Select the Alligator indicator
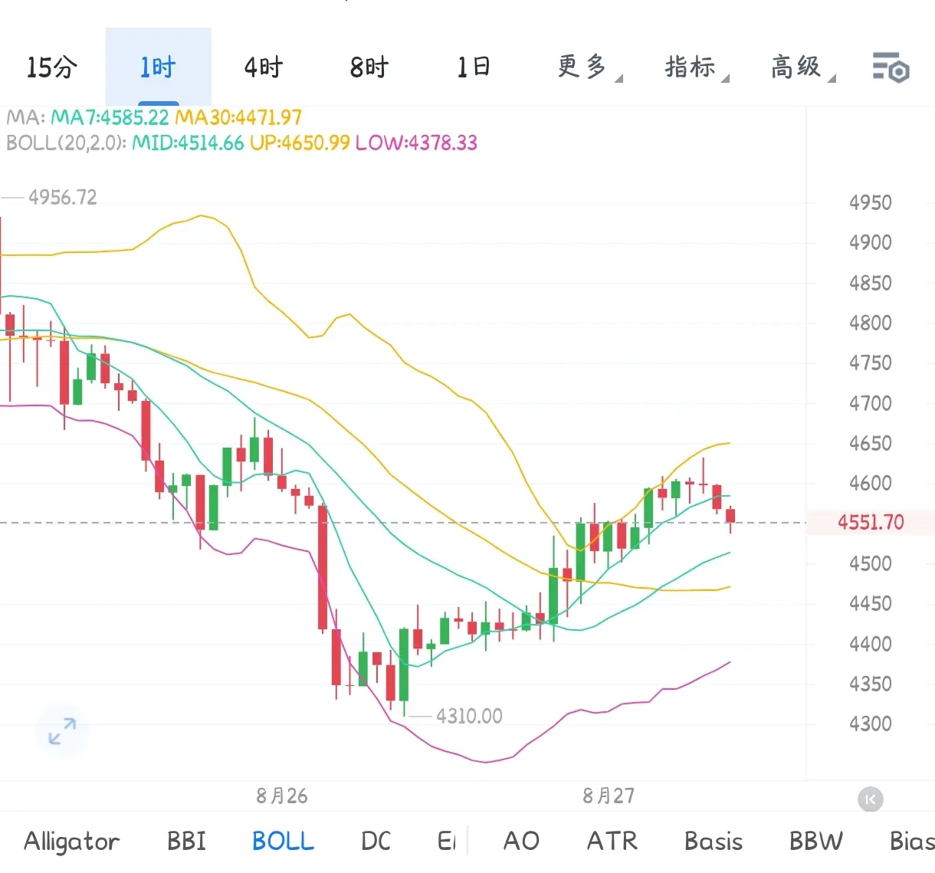Screen dimensions: 935x873 [x=72, y=841]
